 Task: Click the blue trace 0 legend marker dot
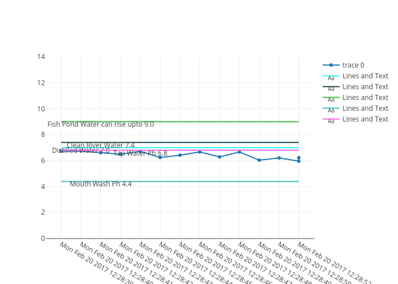tap(331, 65)
